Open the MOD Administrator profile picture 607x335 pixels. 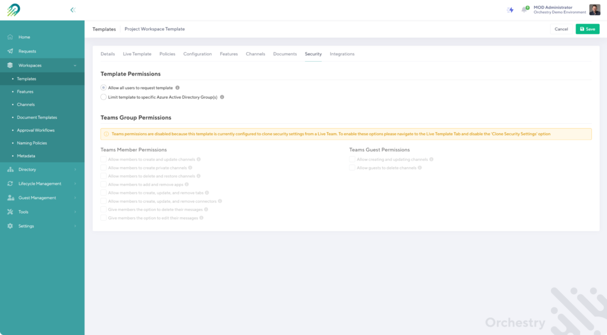coord(594,10)
